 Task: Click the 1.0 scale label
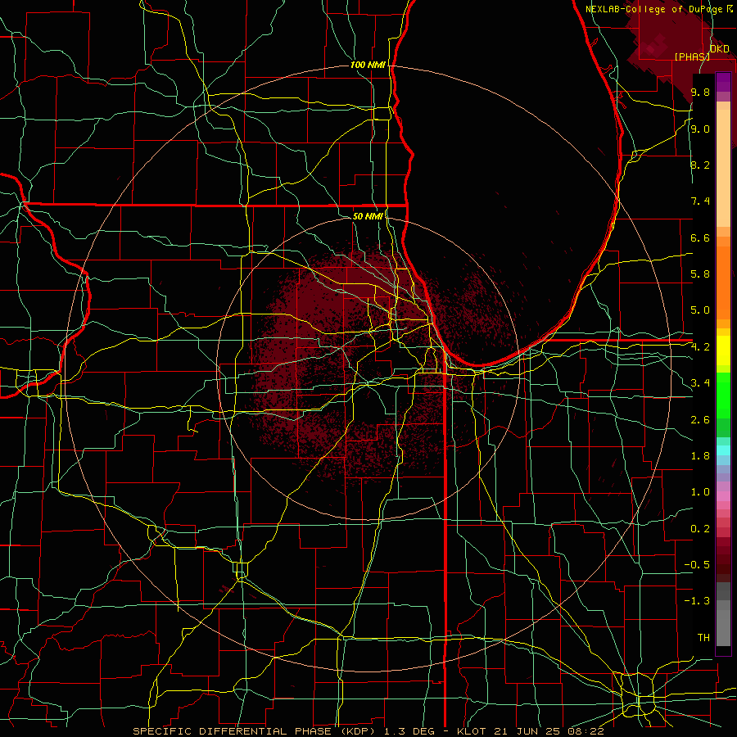[700, 492]
